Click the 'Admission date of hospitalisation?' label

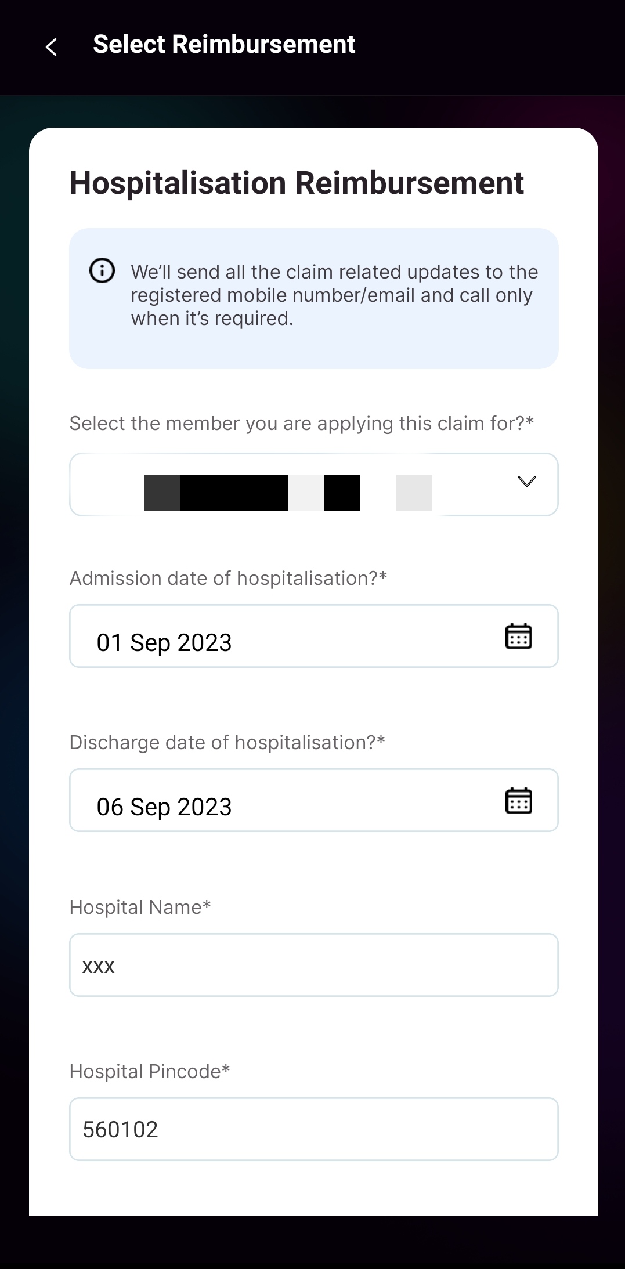point(228,579)
